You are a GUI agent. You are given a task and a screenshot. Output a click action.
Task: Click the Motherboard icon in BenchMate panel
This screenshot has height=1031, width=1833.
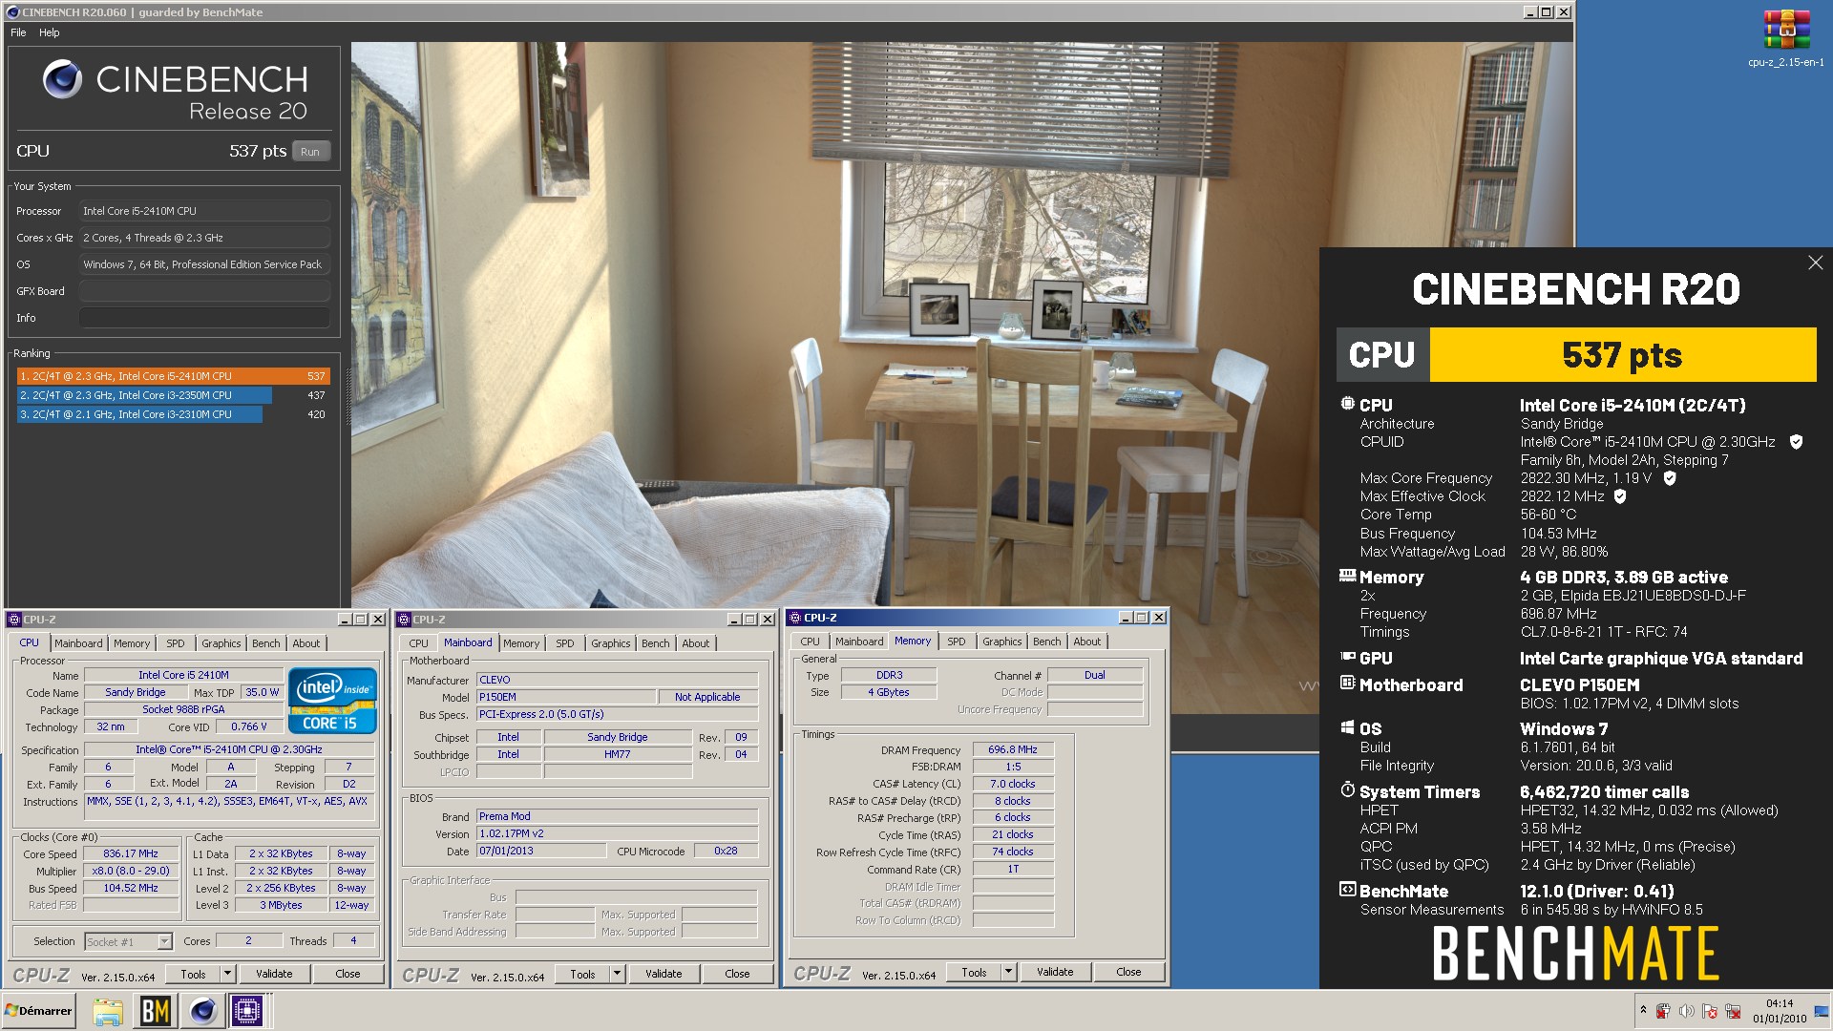tap(1348, 684)
